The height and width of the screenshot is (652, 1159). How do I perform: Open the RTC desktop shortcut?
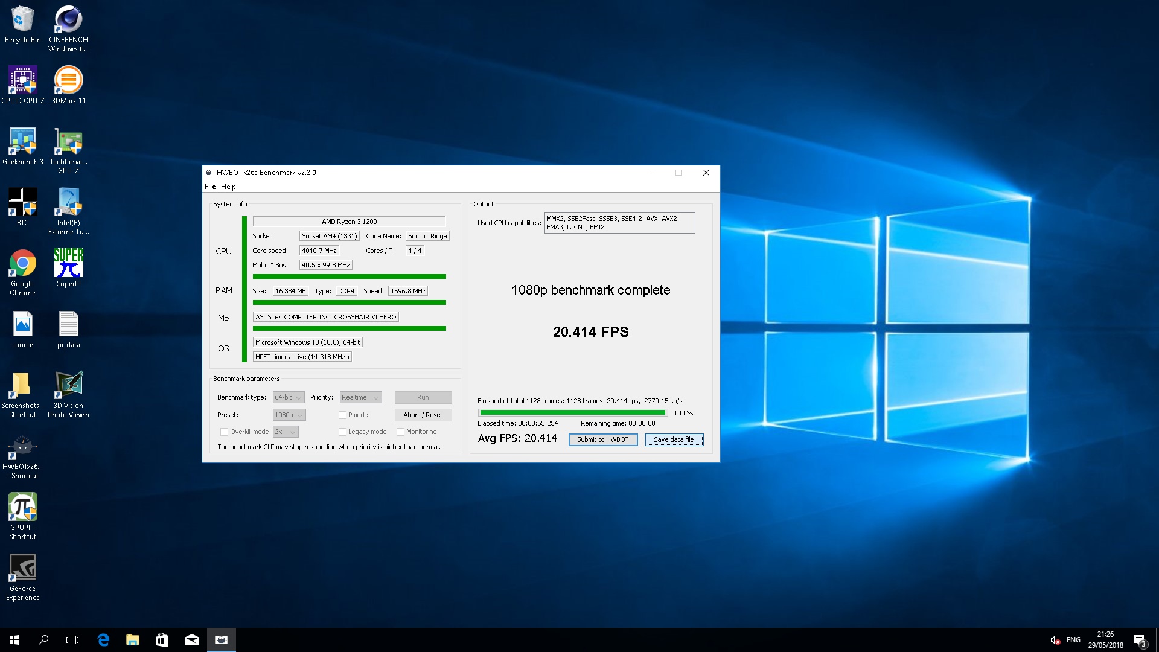[x=22, y=206]
